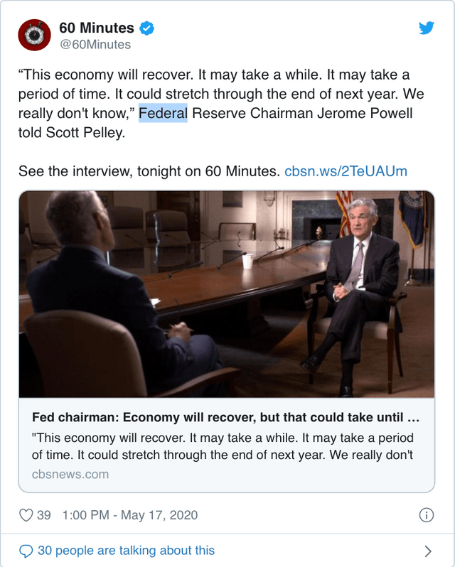This screenshot has height=567, width=455.
Task: Click the speech bubble reply icon
Action: pyautogui.click(x=26, y=551)
